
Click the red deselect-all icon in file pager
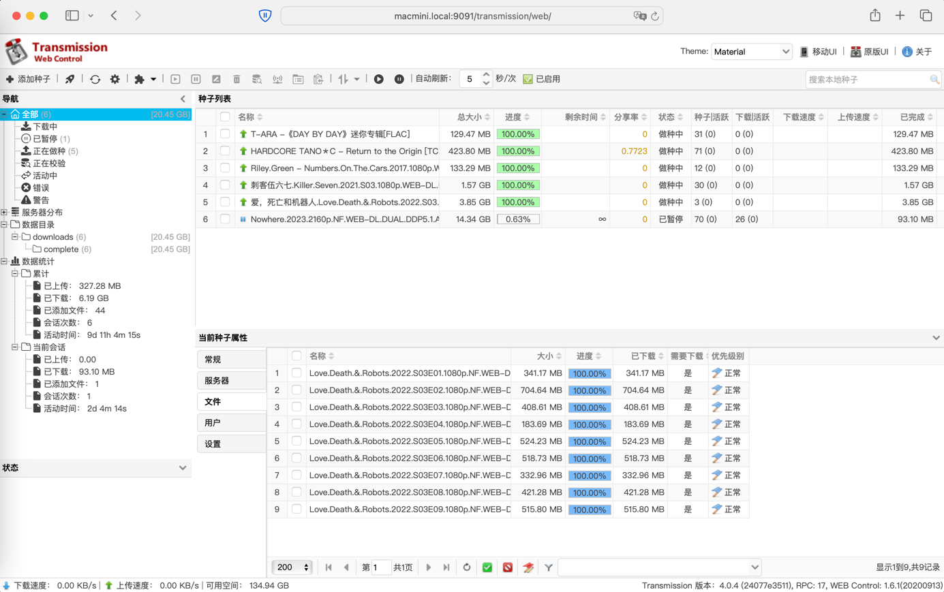point(508,567)
